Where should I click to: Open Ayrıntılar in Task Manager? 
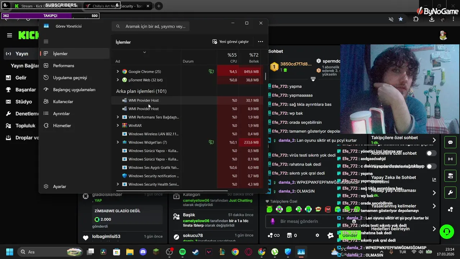coord(74,114)
